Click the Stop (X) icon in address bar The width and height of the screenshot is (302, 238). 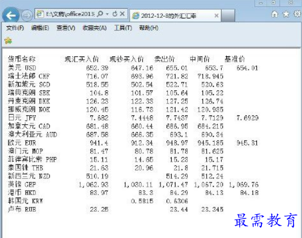point(122,14)
